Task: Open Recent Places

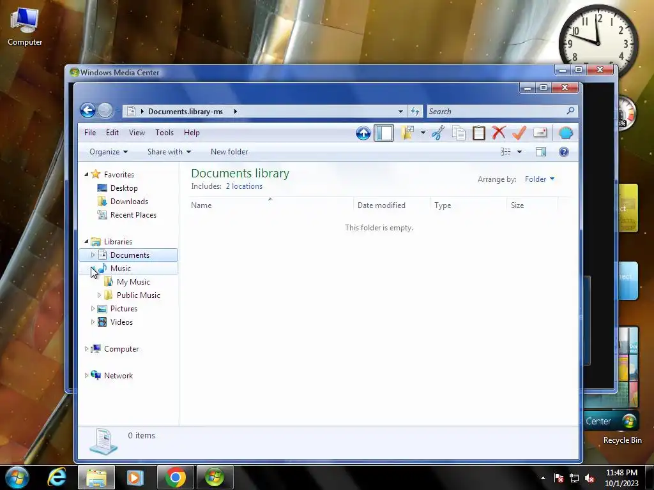Action: [133, 214]
